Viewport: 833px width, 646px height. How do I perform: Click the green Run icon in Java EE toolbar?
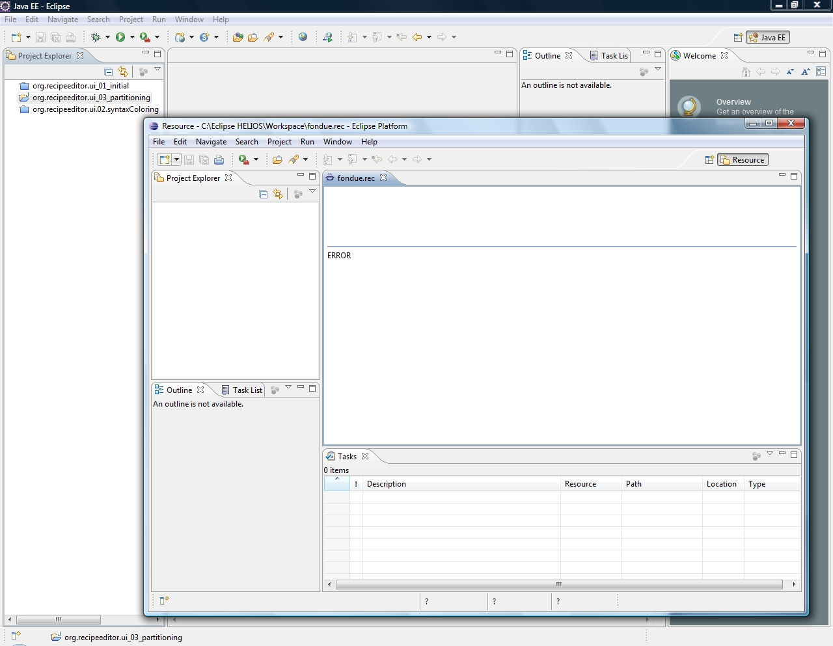[120, 37]
